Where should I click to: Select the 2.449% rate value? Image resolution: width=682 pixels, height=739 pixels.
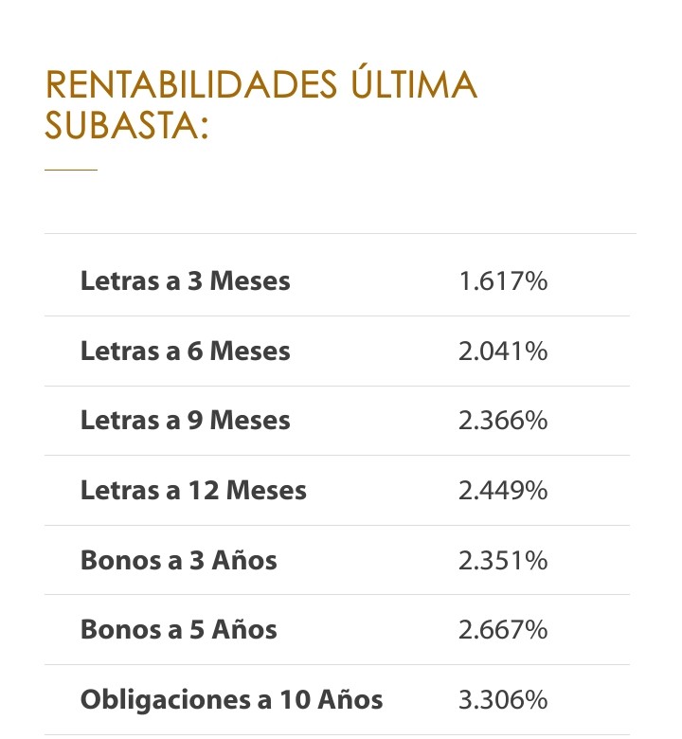tap(503, 490)
